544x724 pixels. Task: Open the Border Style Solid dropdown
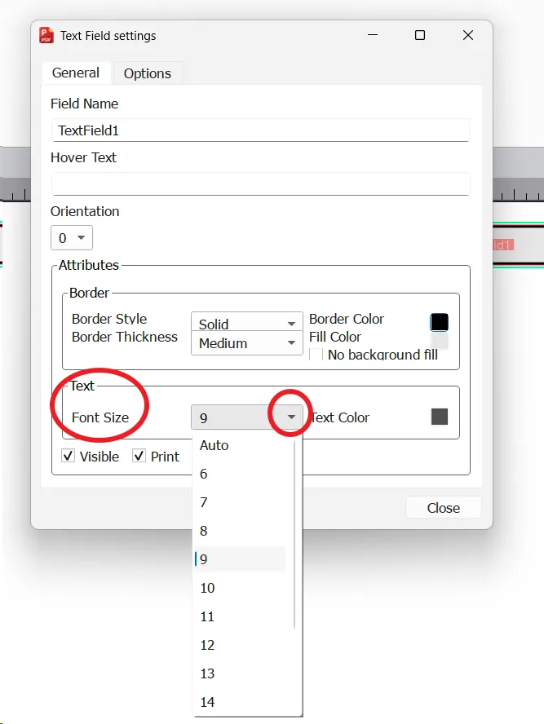tap(246, 322)
